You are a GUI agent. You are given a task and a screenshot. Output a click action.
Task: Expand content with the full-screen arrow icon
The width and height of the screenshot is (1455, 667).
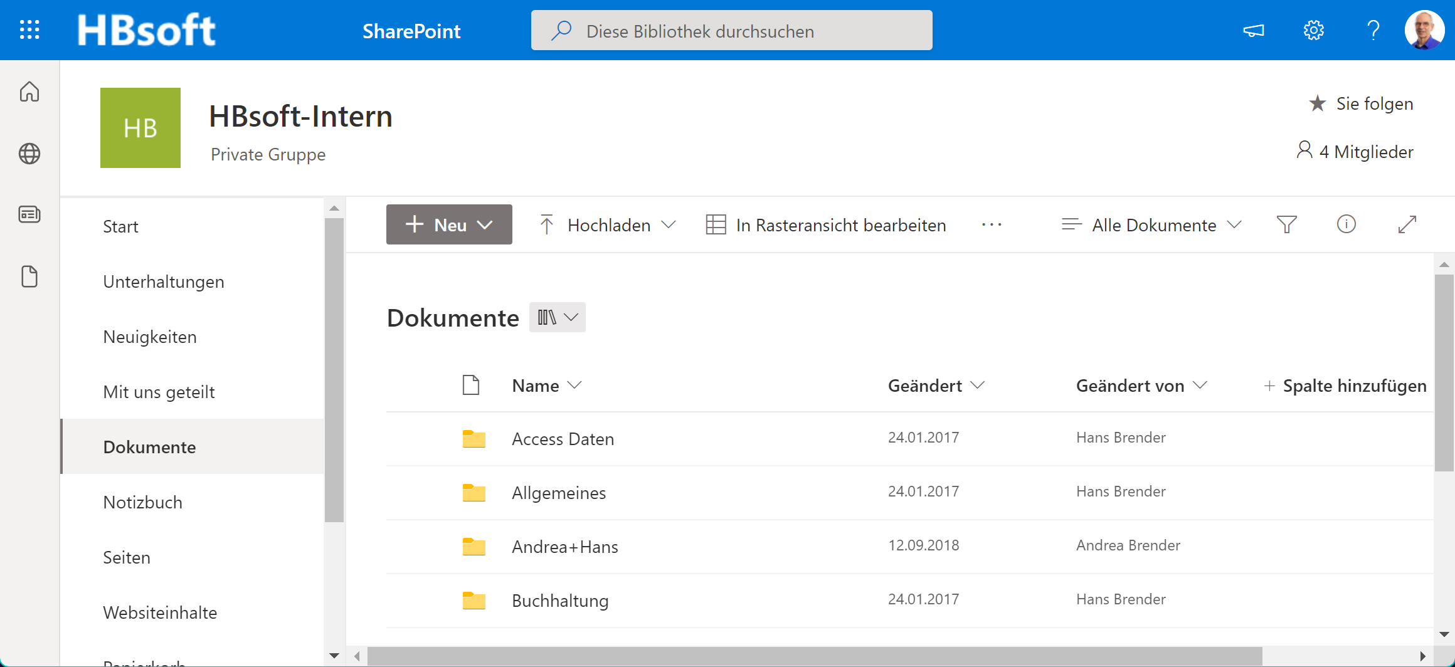tap(1407, 224)
